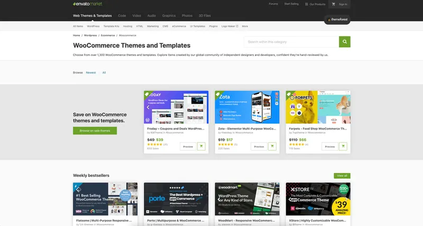
Task: Preview the Zota theme
Action: tap(259, 146)
